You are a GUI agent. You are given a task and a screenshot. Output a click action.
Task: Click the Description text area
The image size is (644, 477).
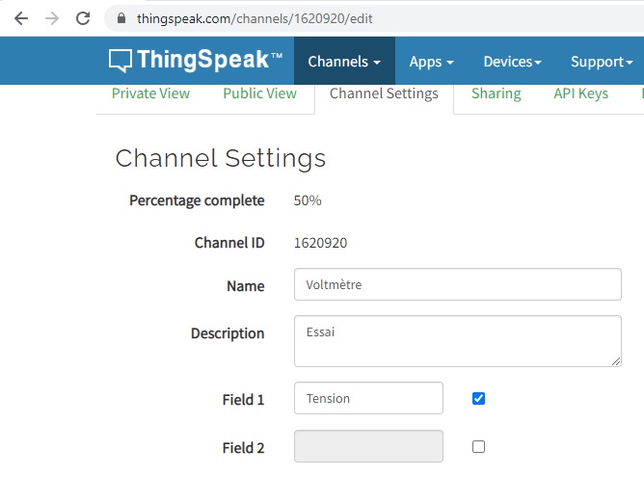457,341
